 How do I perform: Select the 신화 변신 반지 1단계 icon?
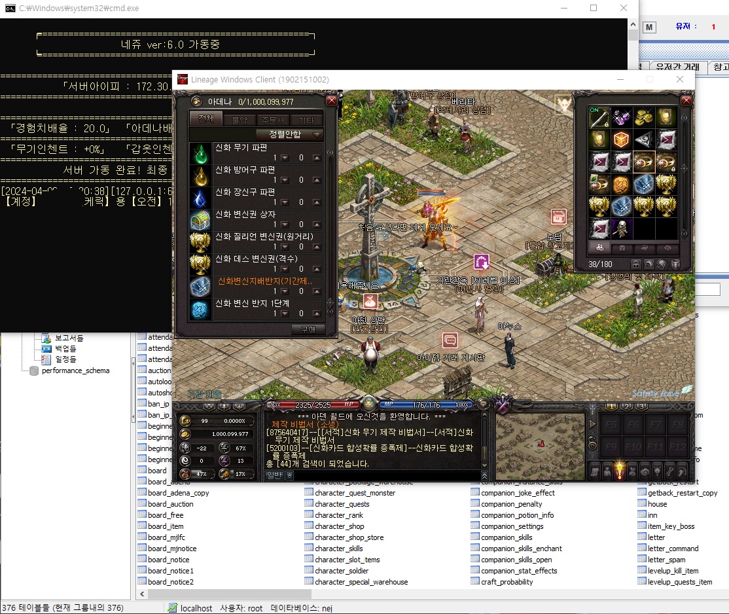pos(200,310)
